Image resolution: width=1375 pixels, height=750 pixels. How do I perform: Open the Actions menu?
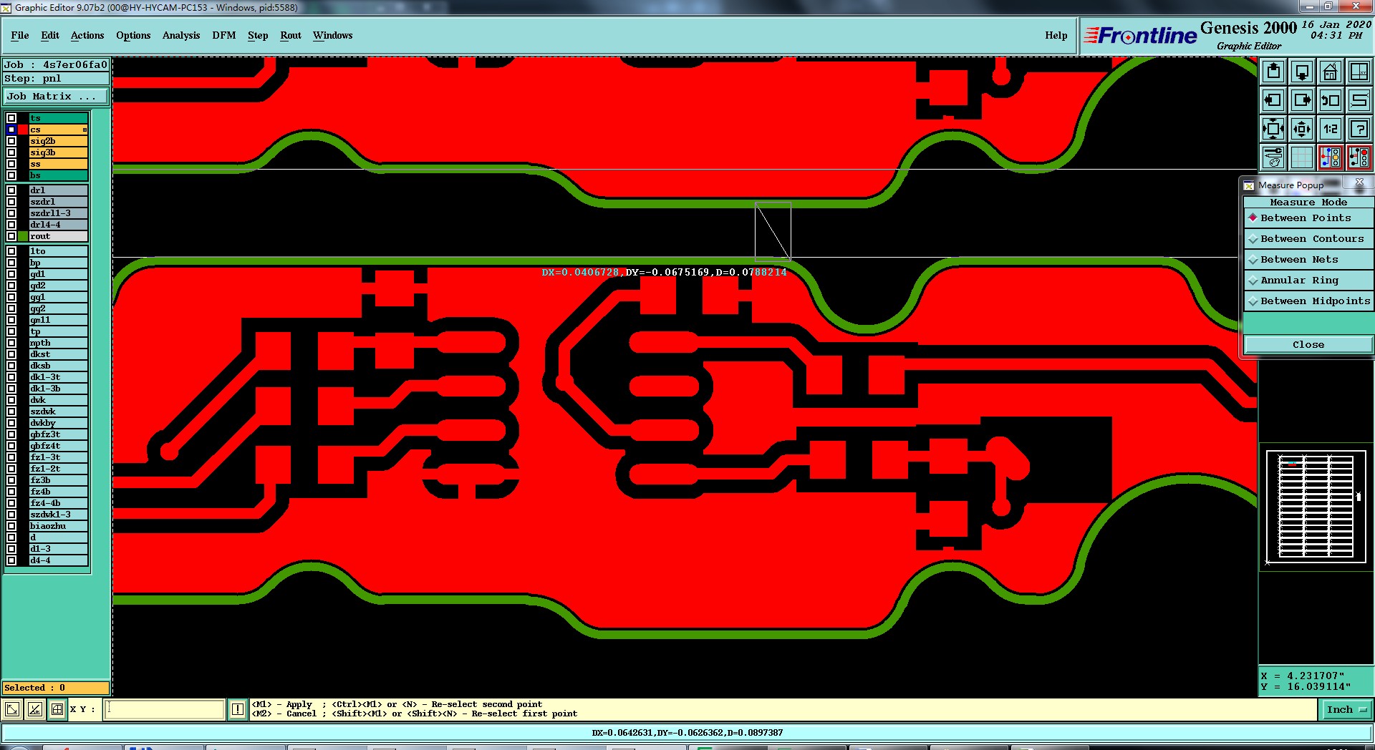(87, 35)
